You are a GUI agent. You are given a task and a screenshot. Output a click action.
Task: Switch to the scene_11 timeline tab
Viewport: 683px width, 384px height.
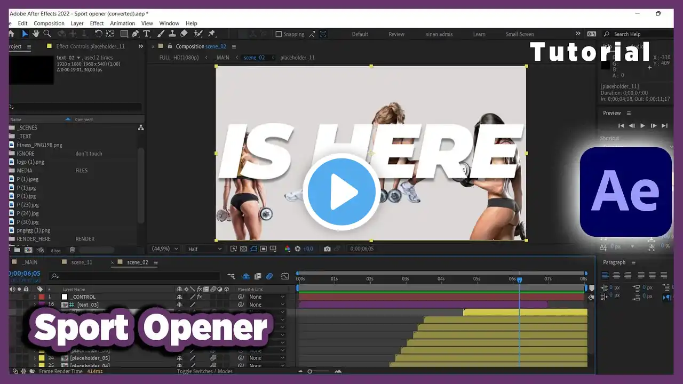pyautogui.click(x=82, y=262)
